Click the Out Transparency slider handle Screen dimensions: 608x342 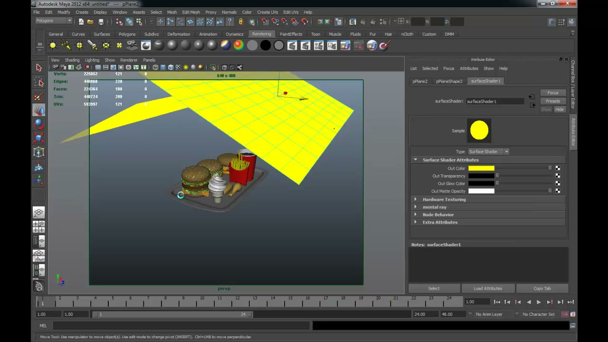[497, 176]
